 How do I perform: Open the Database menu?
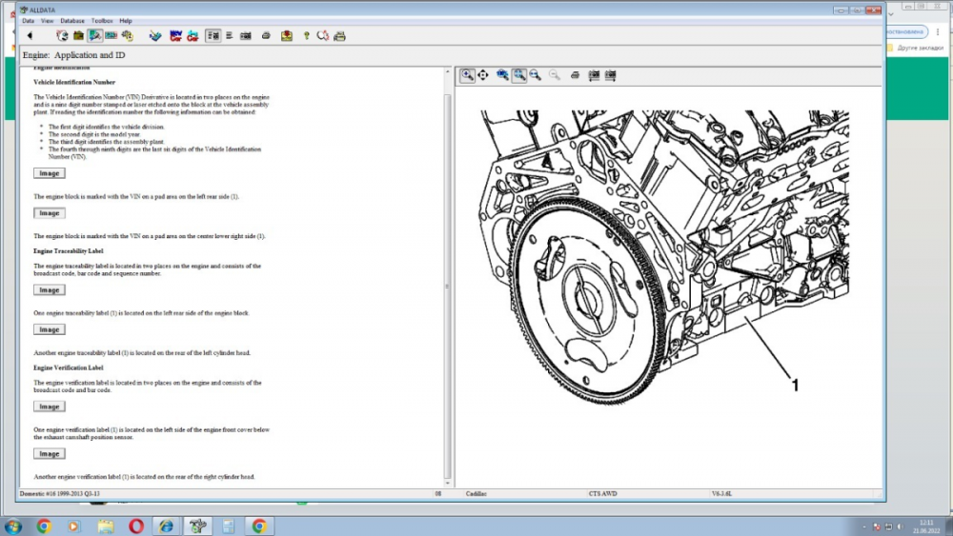71,20
